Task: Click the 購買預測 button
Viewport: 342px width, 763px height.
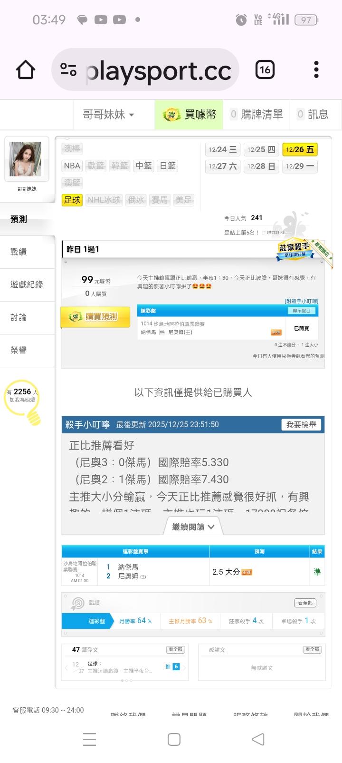Action: (95, 317)
